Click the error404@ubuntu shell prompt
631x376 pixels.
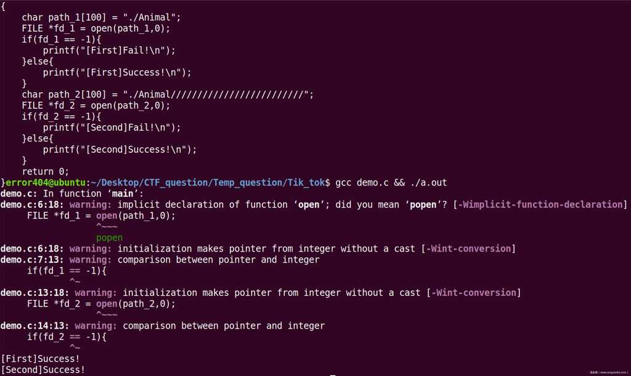(47, 182)
